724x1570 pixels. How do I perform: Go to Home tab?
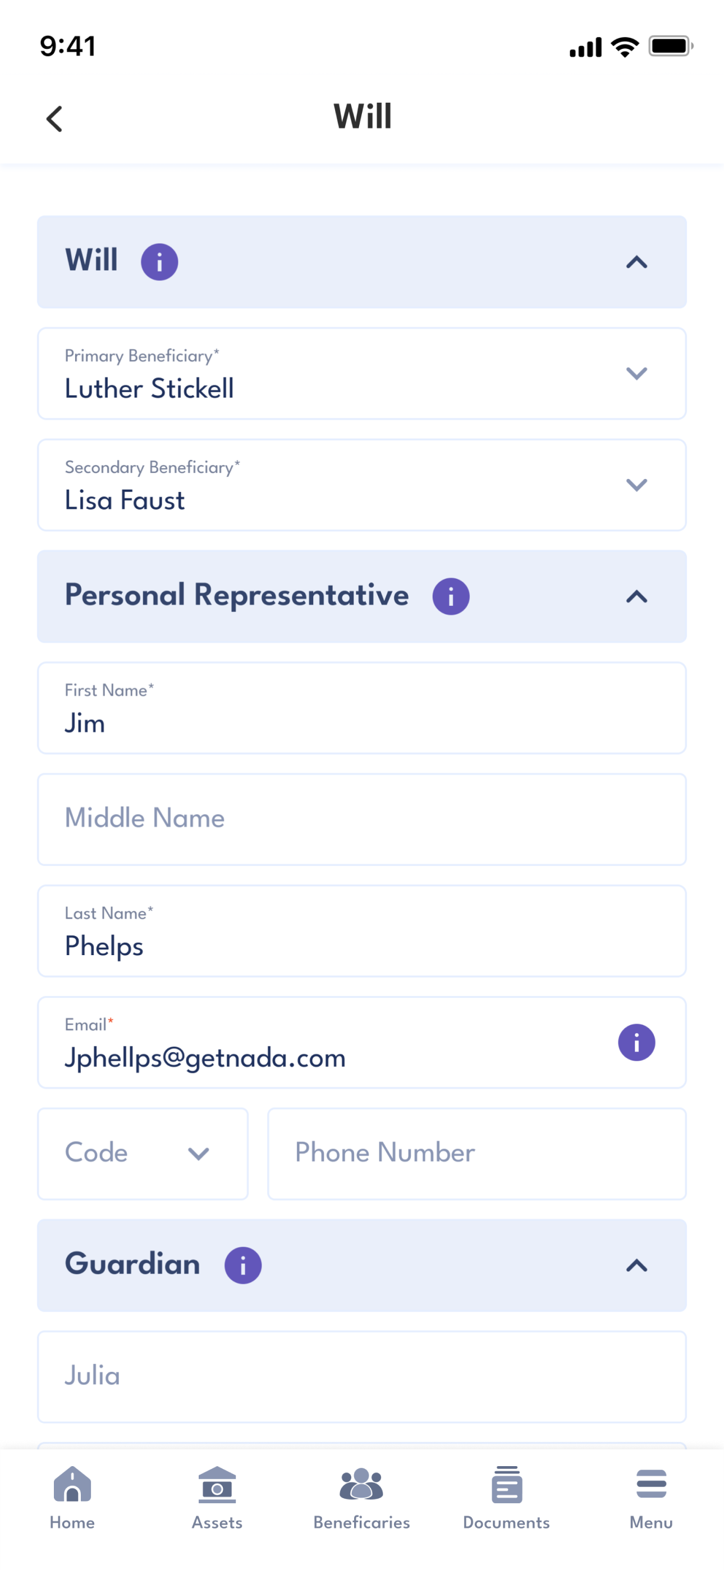coord(72,1498)
